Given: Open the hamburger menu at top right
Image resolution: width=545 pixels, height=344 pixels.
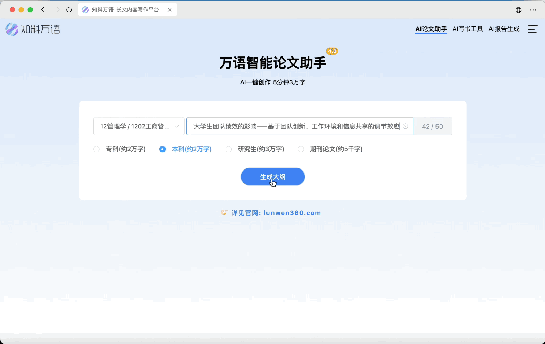Looking at the screenshot, I should (532, 29).
